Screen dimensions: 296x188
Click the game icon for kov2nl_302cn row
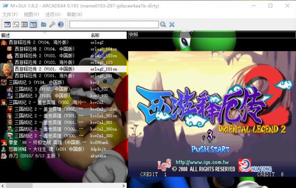coord(10,109)
